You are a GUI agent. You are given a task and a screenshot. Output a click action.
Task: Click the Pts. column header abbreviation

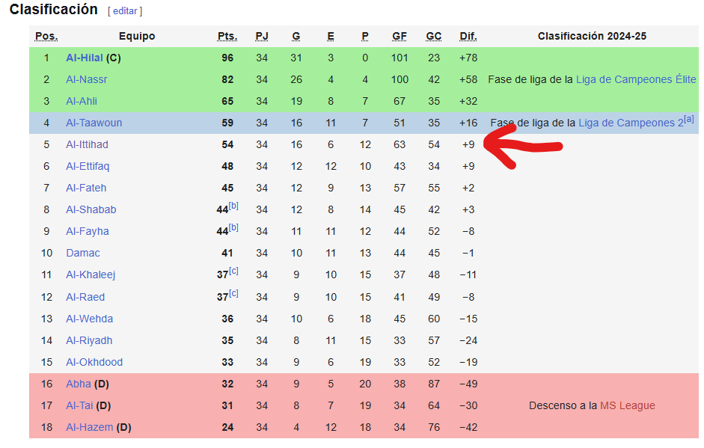click(227, 37)
